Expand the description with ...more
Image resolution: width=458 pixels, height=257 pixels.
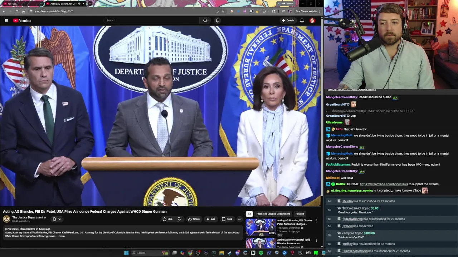click(60, 236)
